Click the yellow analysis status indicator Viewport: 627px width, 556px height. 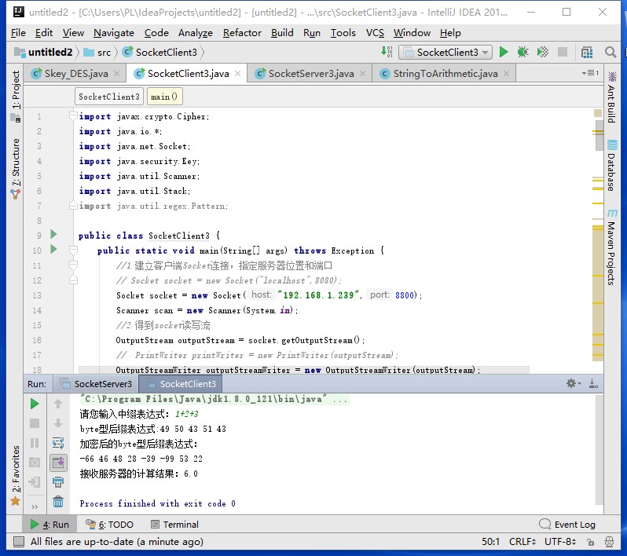tap(598, 113)
